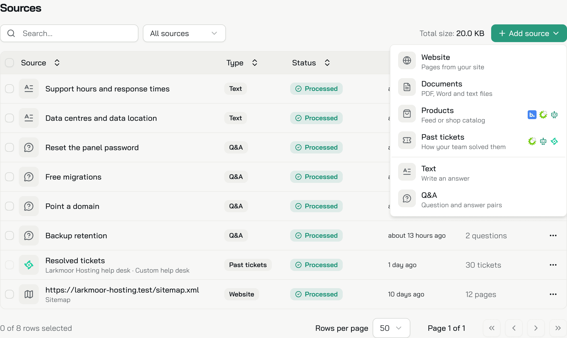Choose Website from the Add source menu
Viewport: 567px width, 338px height.
(478, 62)
